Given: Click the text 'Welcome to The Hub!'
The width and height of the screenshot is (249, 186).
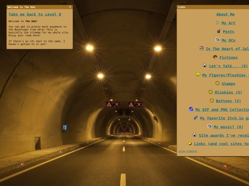Looking at the screenshot, I should (23, 21).
